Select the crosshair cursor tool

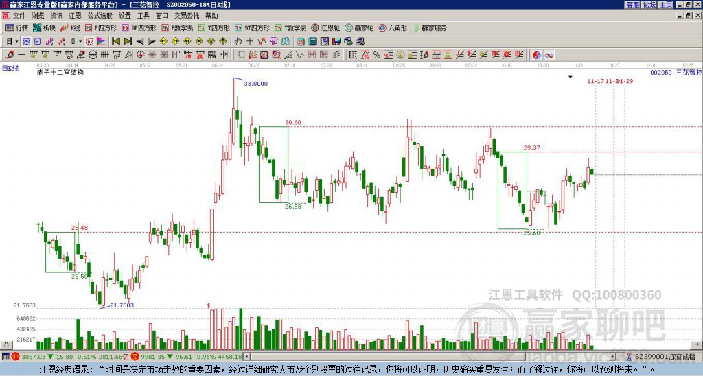coord(250,42)
